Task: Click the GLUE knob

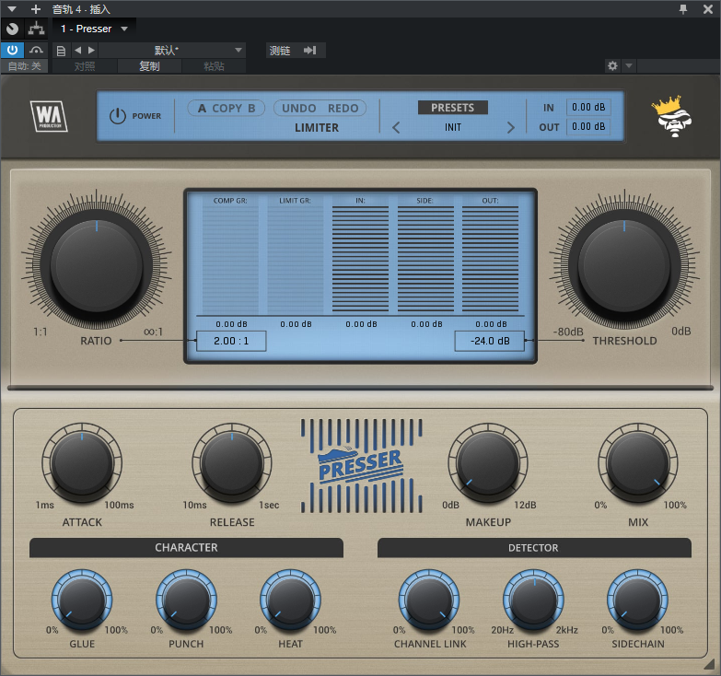Action: [x=82, y=600]
